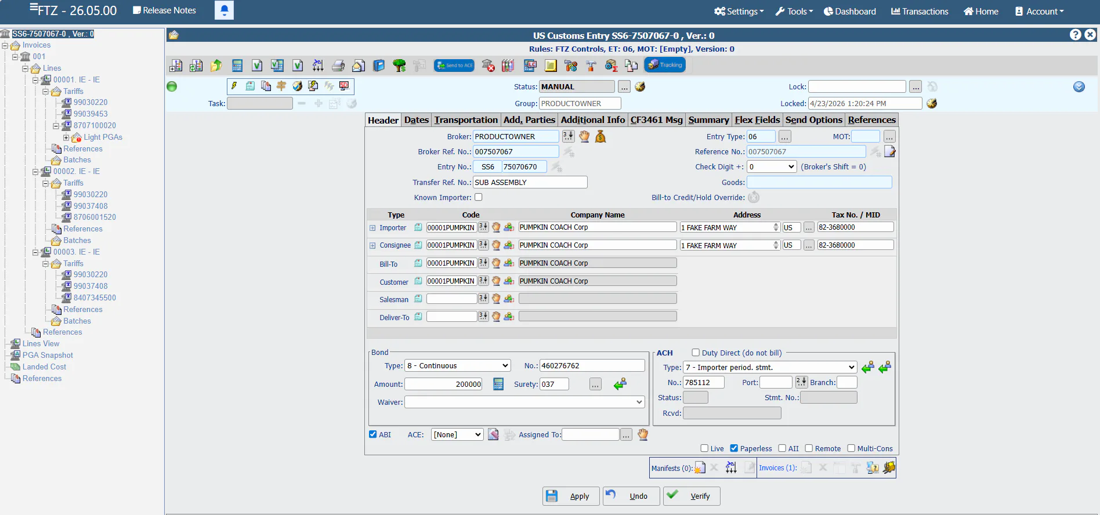Click the edit note icon beside Reference No.

coord(890,151)
